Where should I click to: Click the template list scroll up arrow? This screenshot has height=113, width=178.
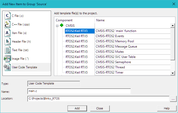click(x=173, y=25)
